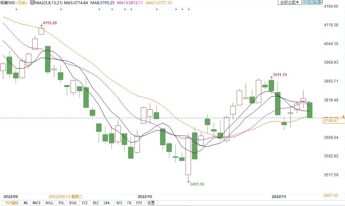The height and width of the screenshot is (206, 345).
Task: Click the jump-to-start chart icon
Action: click(x=310, y=3)
